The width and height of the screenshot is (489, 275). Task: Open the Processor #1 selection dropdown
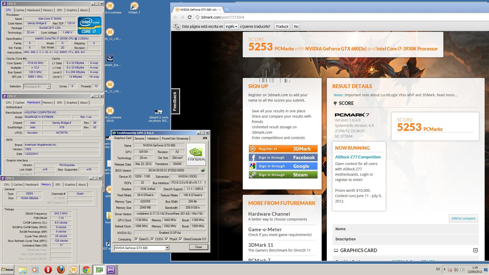point(48,87)
